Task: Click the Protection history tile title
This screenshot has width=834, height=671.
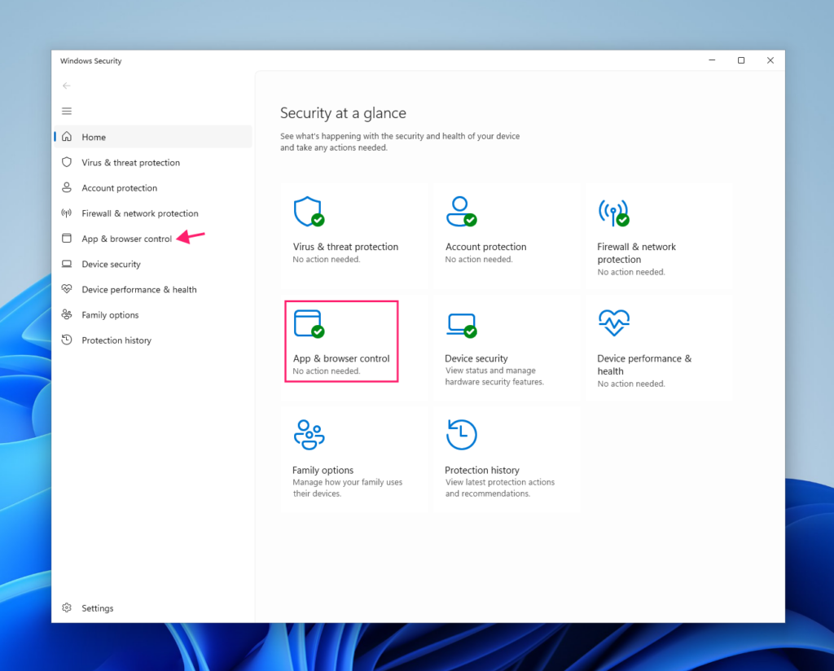Action: click(x=482, y=470)
